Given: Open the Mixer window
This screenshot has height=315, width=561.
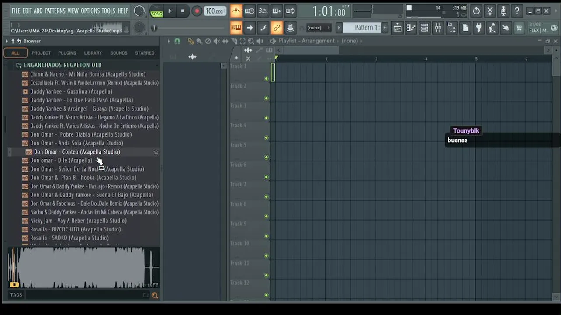Looking at the screenshot, I should (438, 28).
